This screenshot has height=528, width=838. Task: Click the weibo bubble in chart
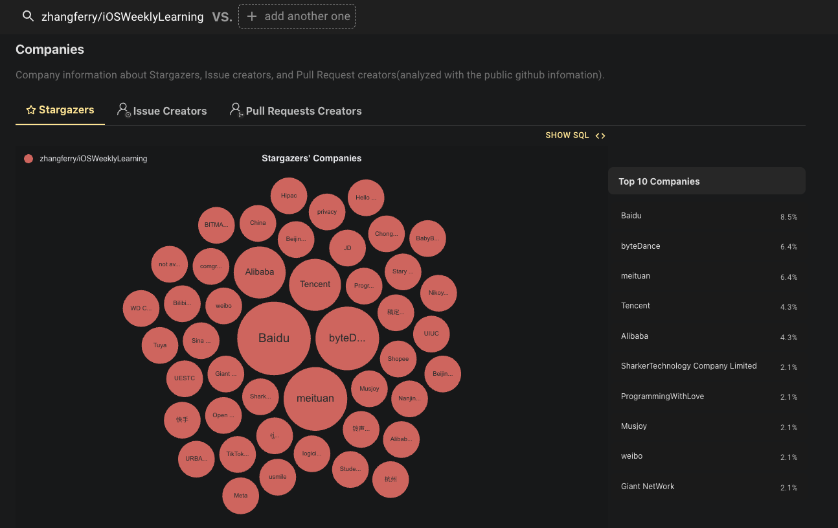(x=223, y=306)
